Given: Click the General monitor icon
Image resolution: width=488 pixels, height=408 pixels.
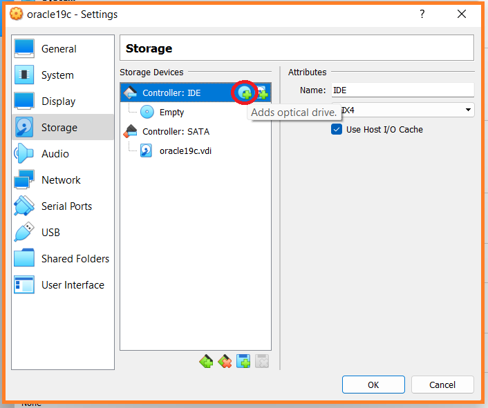Looking at the screenshot, I should coord(24,49).
